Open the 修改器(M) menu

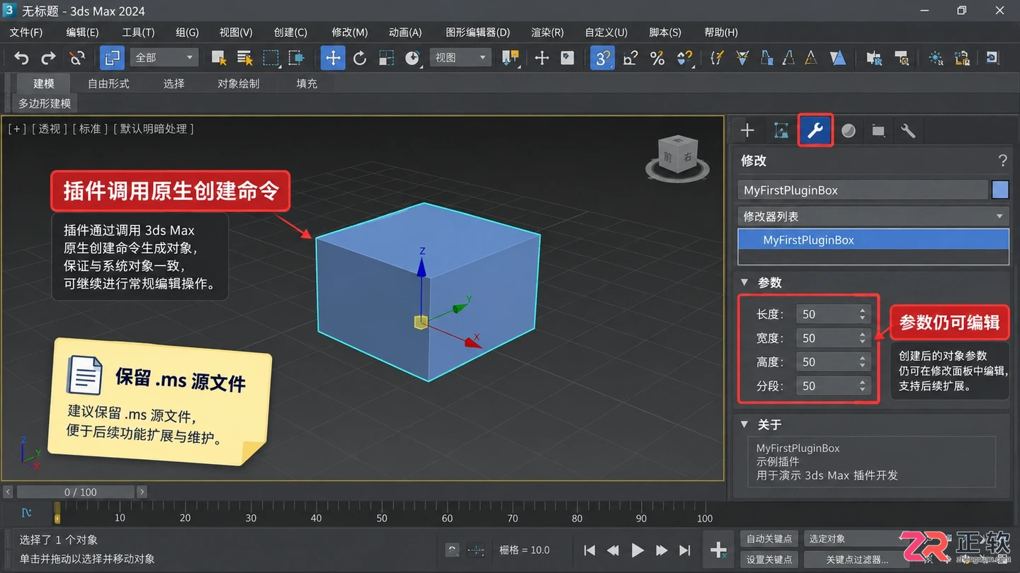pos(350,33)
